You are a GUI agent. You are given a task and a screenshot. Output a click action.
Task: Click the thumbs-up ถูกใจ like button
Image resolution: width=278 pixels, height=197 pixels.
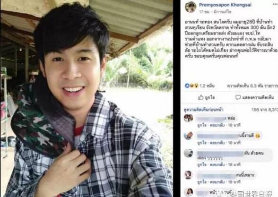[206, 97]
